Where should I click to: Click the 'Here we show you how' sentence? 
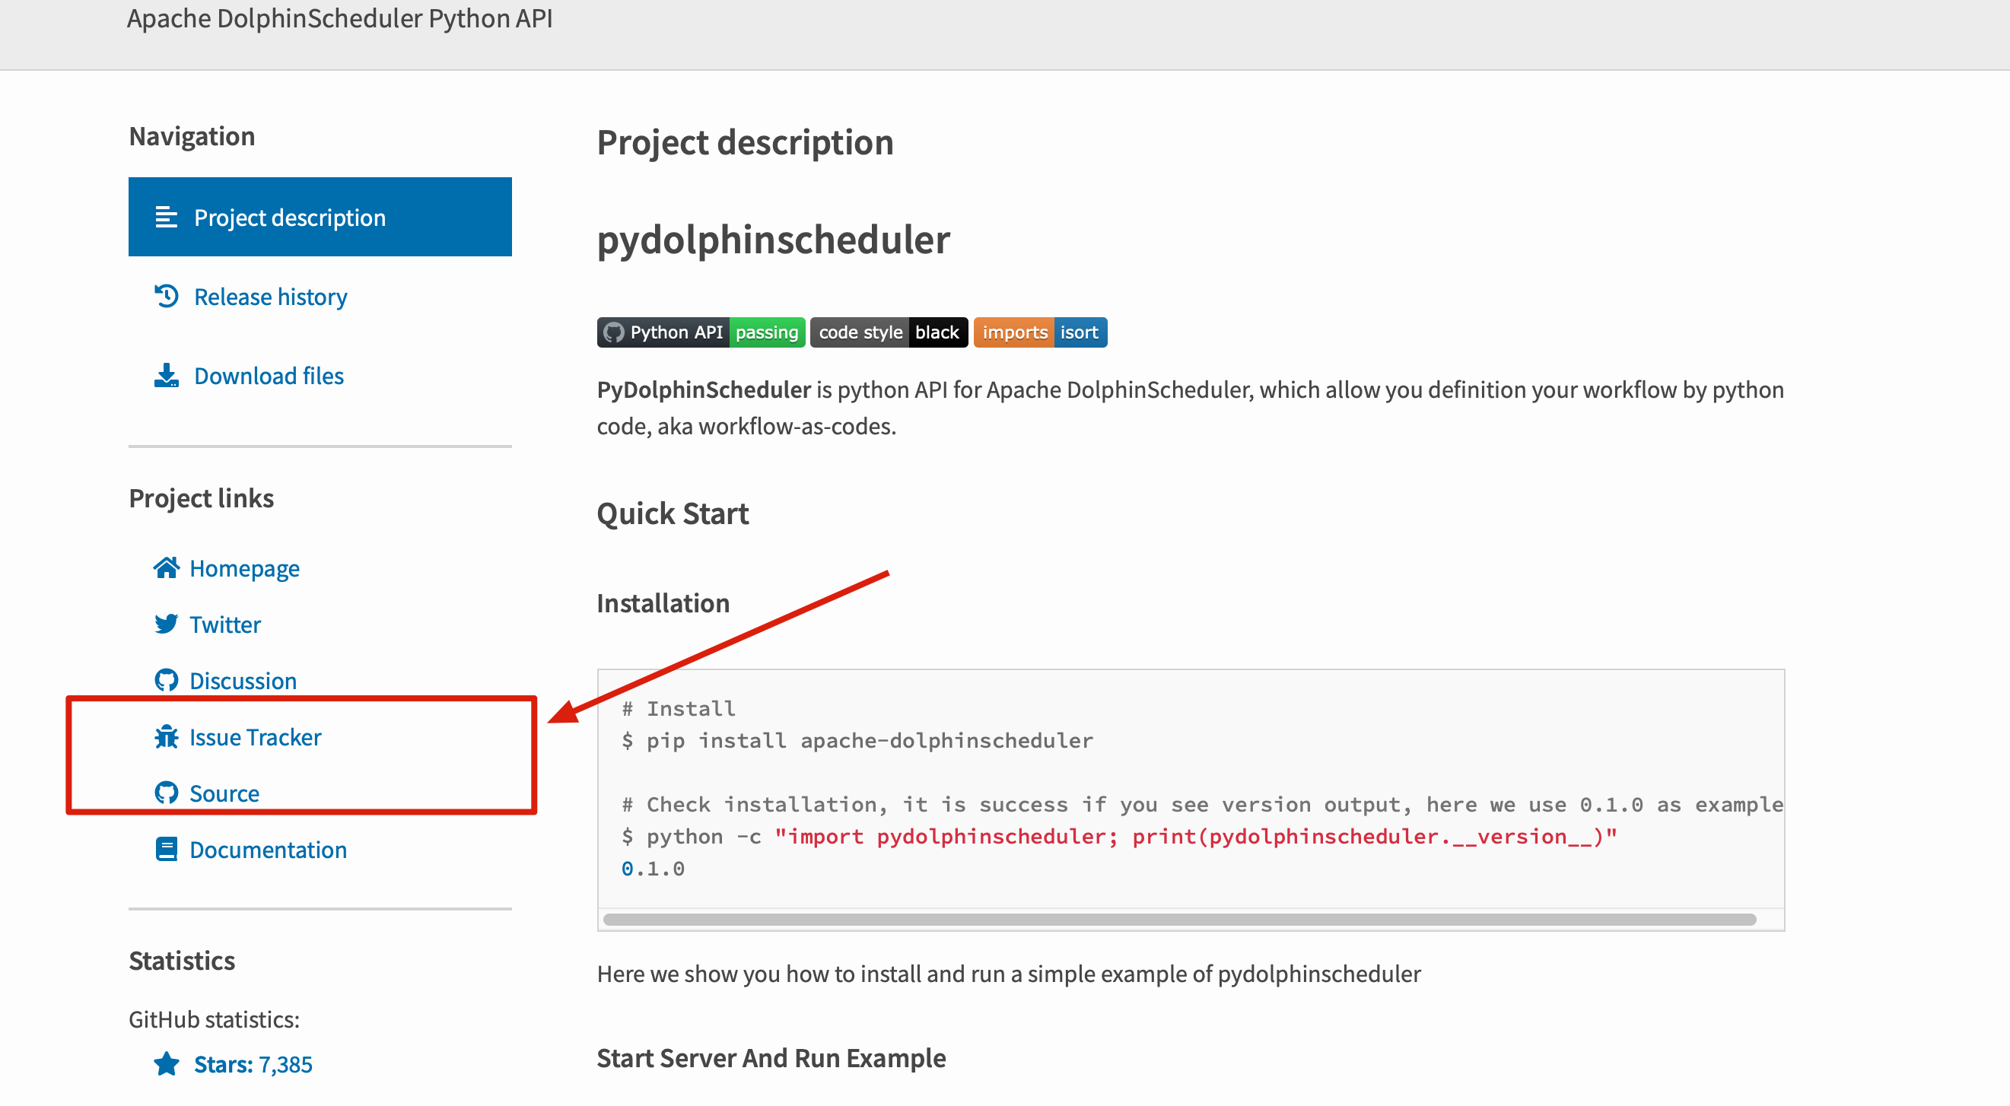[x=1009, y=974]
